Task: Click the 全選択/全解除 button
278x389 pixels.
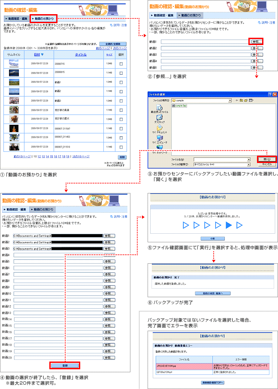Action: 113,44
